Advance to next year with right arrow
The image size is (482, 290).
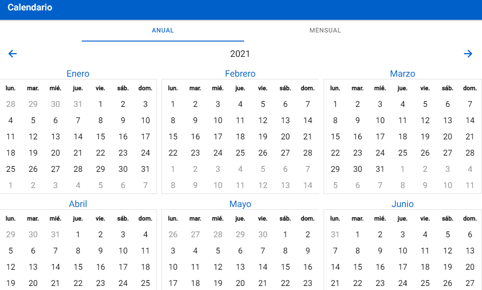pos(468,54)
